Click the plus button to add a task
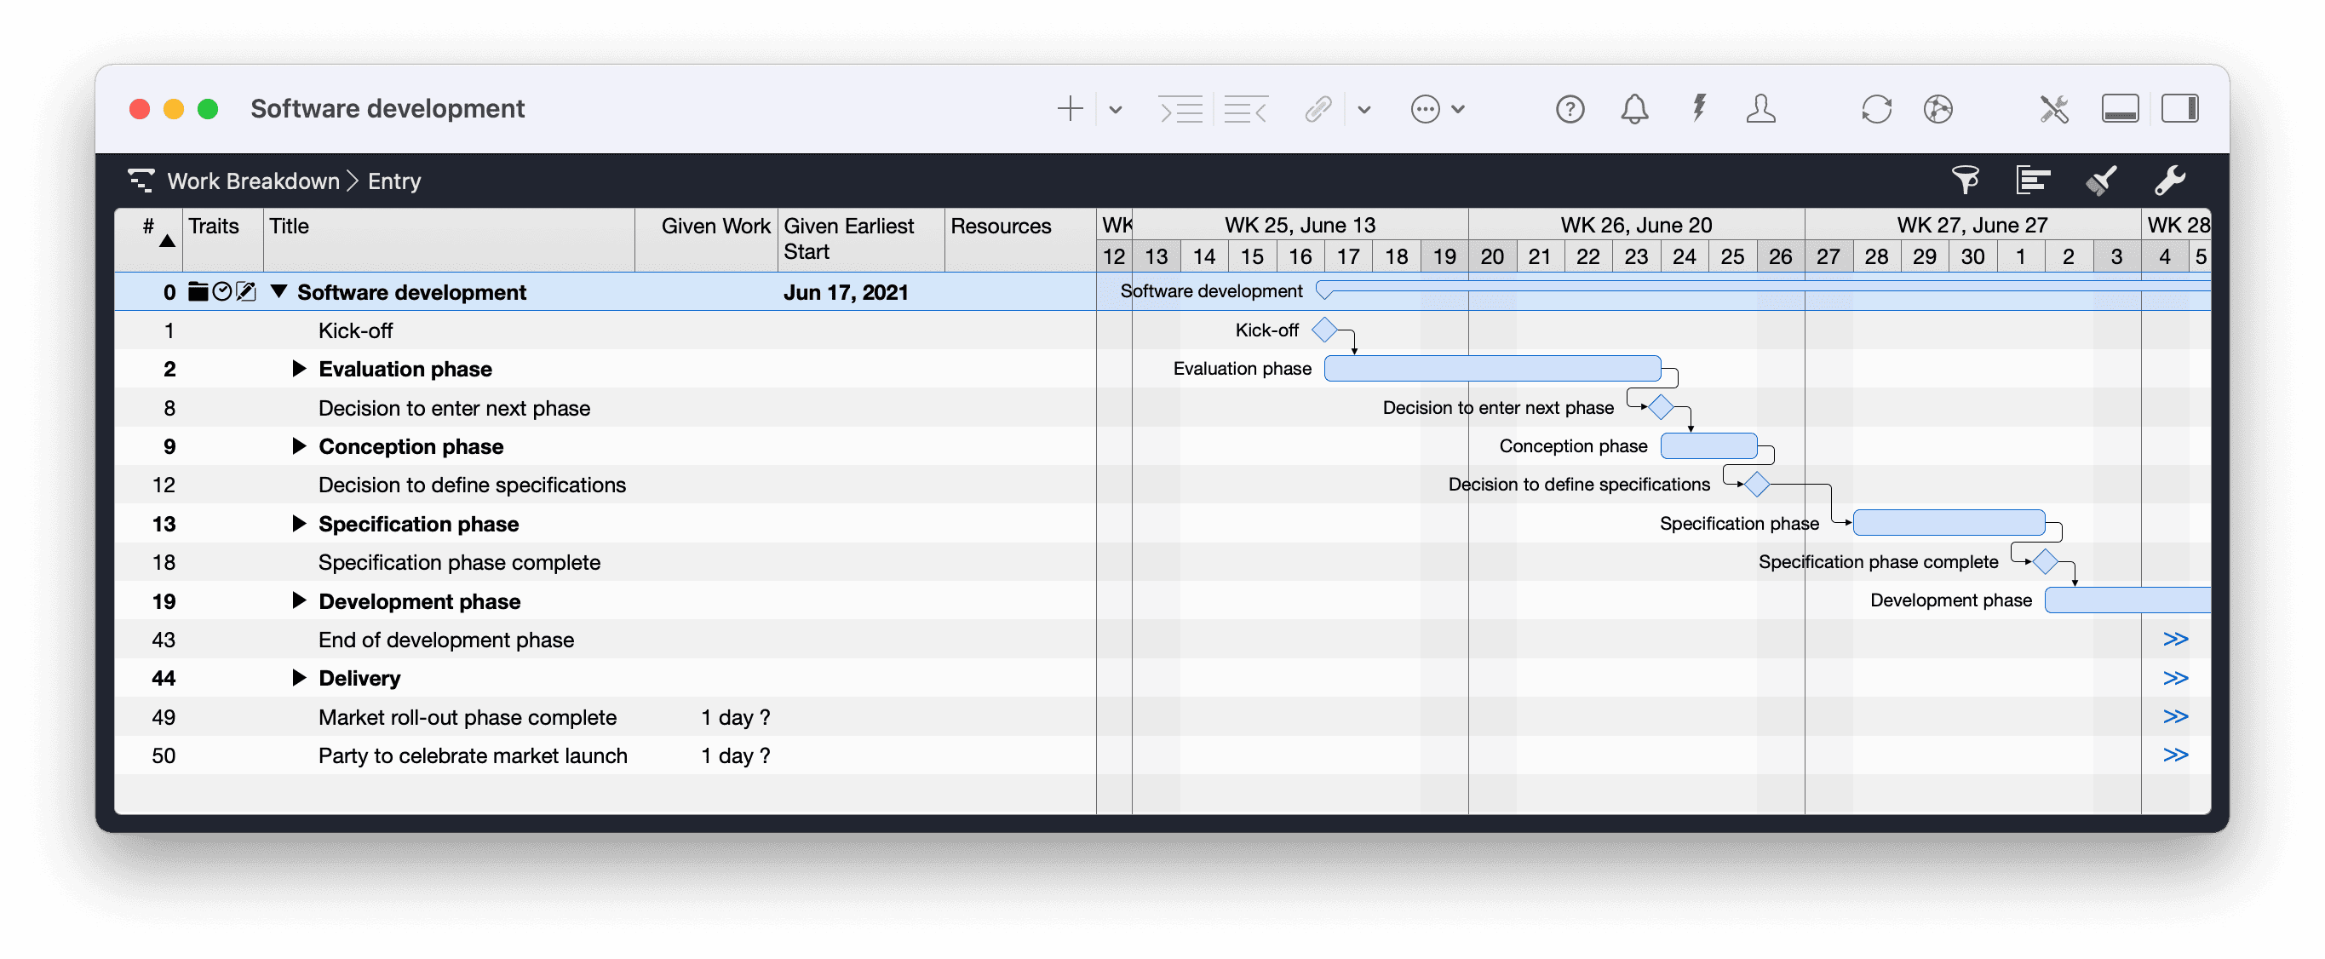 1069,108
